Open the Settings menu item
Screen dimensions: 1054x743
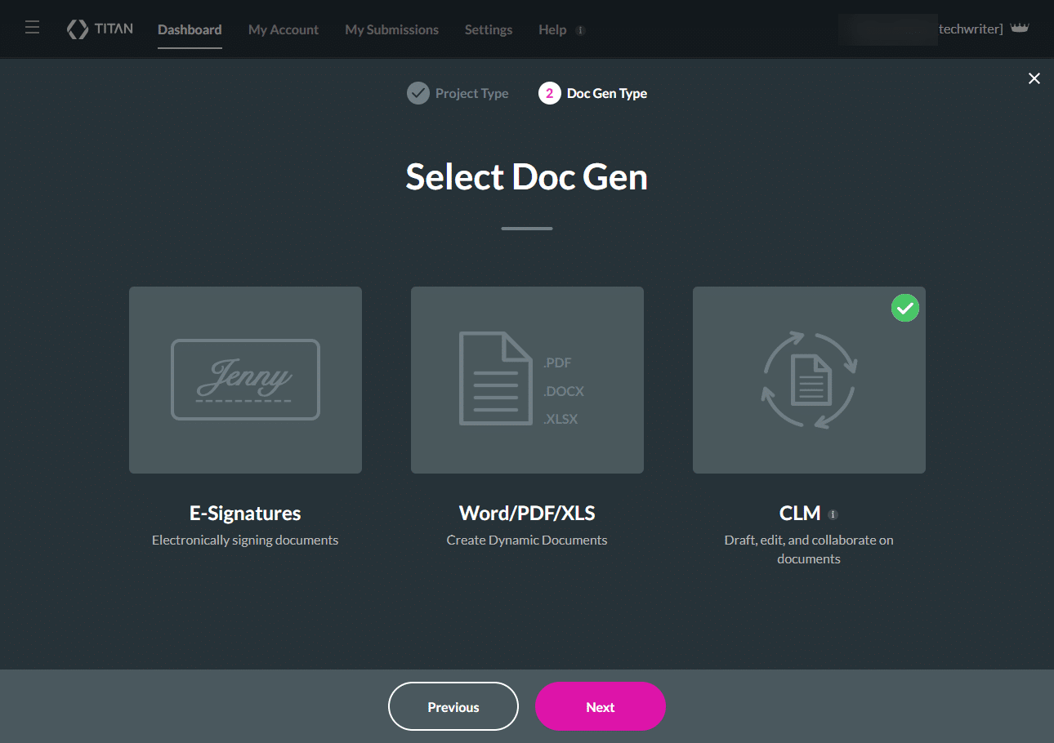(x=489, y=29)
